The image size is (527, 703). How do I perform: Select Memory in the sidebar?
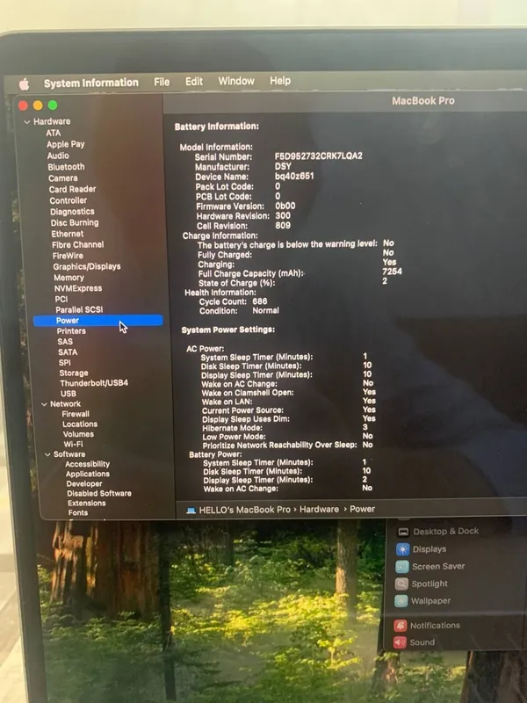[x=69, y=278]
